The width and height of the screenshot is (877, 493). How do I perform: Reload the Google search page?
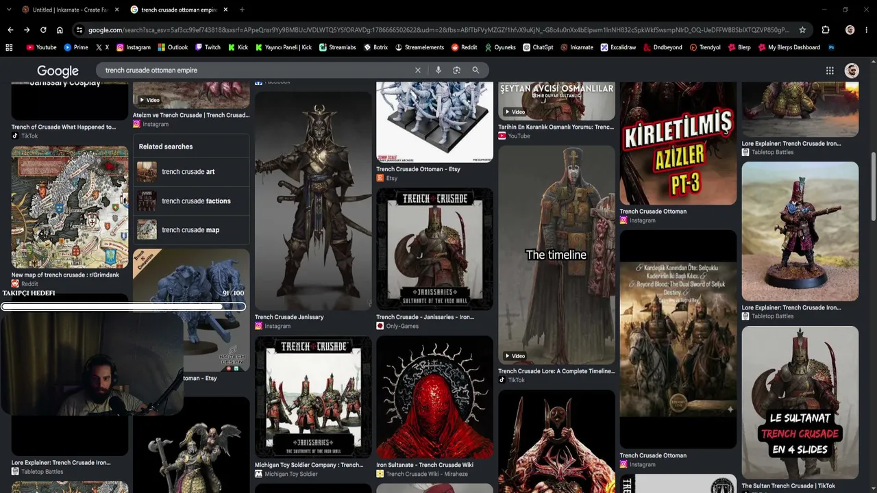(43, 30)
